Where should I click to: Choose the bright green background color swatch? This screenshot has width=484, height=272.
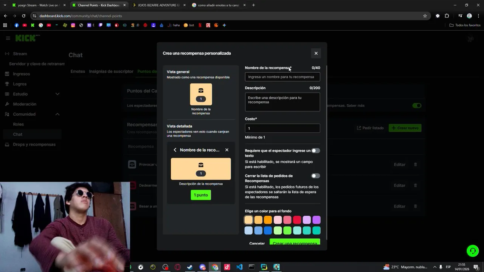tap(287, 230)
